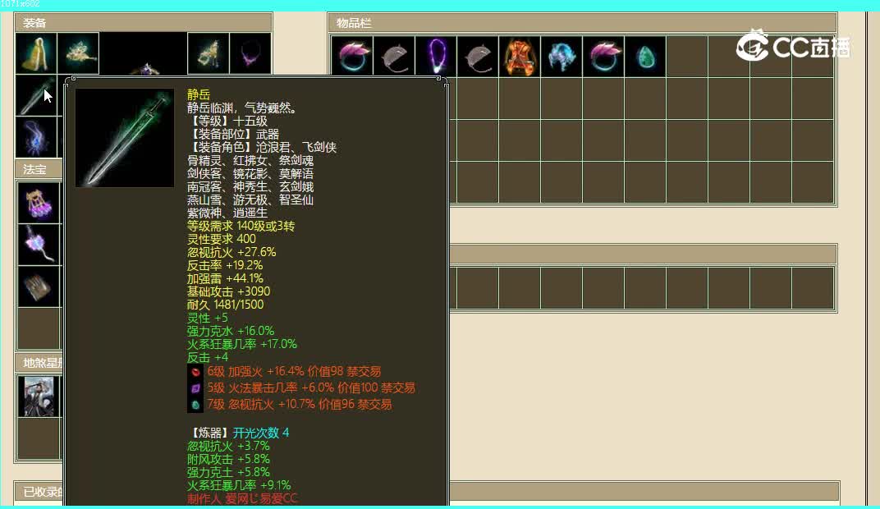Click the 地煞星 section header

point(38,363)
